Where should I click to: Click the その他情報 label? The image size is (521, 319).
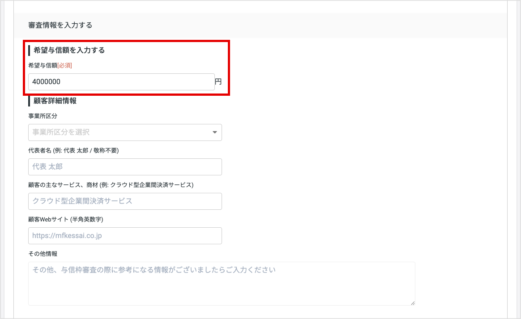coord(43,254)
